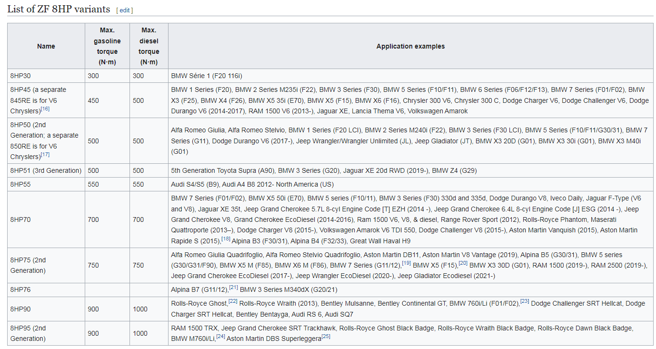656x349 pixels.
Task: Click the "Max. gasoline torque (N·m)" header
Action: pyautogui.click(x=107, y=46)
